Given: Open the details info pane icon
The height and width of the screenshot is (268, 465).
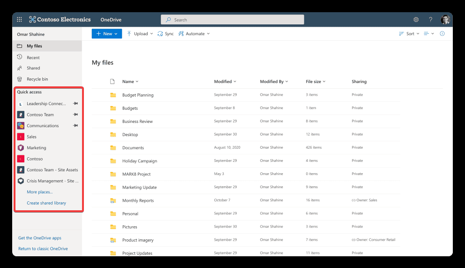Looking at the screenshot, I should [x=442, y=33].
